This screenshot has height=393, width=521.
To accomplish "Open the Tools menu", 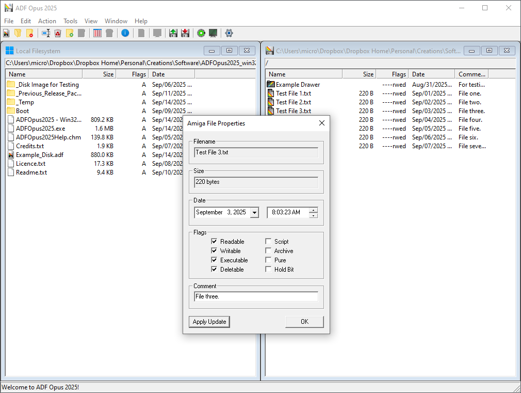I will pos(71,21).
